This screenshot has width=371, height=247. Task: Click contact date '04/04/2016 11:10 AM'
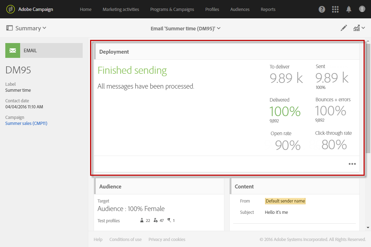tap(24, 107)
